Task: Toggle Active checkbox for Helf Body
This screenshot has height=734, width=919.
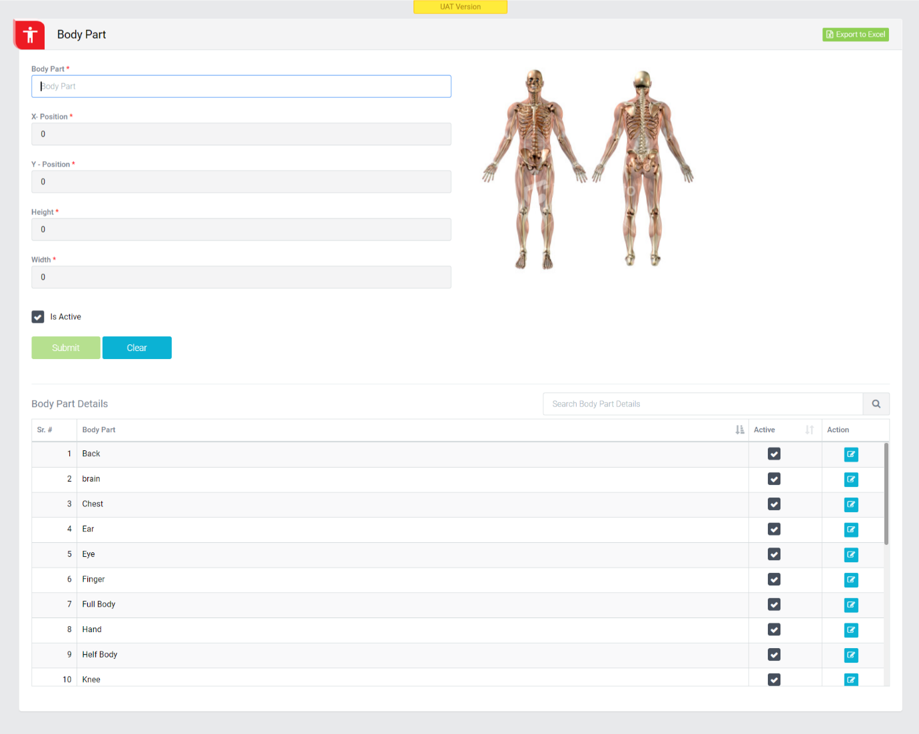Action: point(774,655)
